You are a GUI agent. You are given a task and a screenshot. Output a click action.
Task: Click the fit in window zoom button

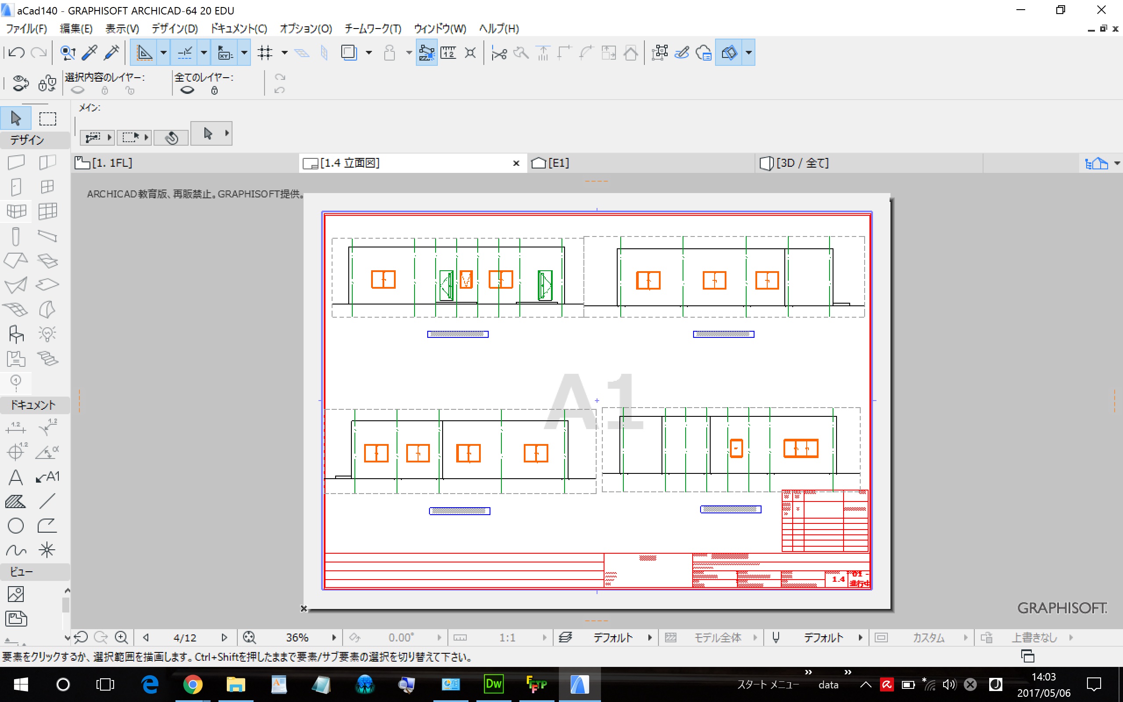pos(249,638)
